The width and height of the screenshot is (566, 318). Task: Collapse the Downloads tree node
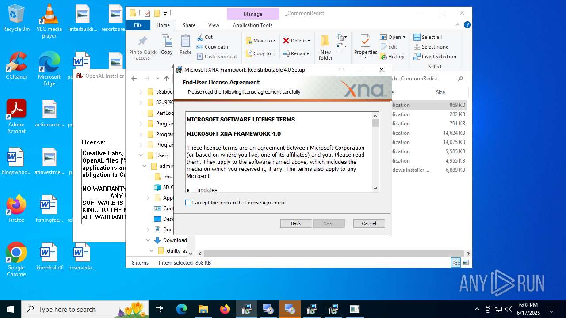pos(148,240)
